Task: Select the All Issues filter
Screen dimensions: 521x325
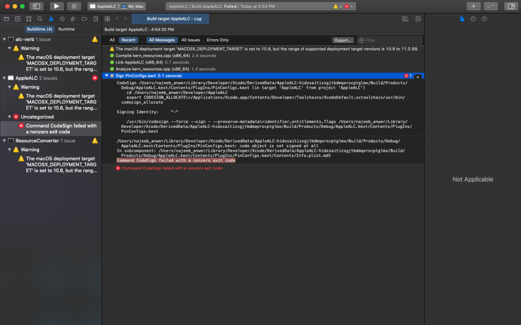Action: [191, 40]
